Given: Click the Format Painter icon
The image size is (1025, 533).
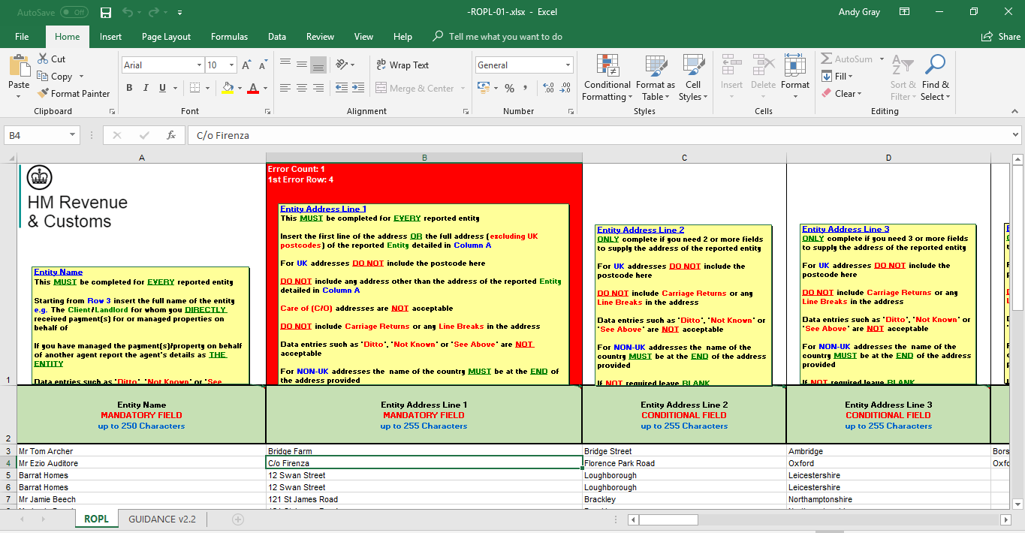Looking at the screenshot, I should coord(43,94).
